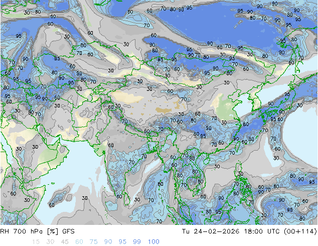Viewport: 318px width, 246px height.
Task: Click the date '24-02-2026'
Action: tap(217, 231)
